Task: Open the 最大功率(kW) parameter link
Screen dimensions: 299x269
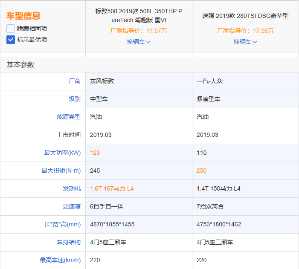Action: point(62,153)
